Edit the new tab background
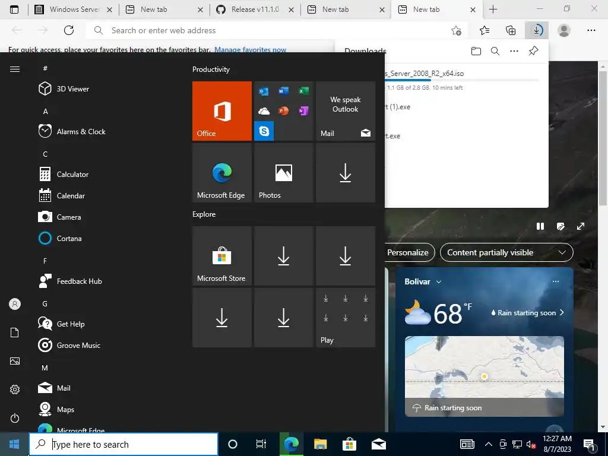The height and width of the screenshot is (456, 608). (x=560, y=226)
